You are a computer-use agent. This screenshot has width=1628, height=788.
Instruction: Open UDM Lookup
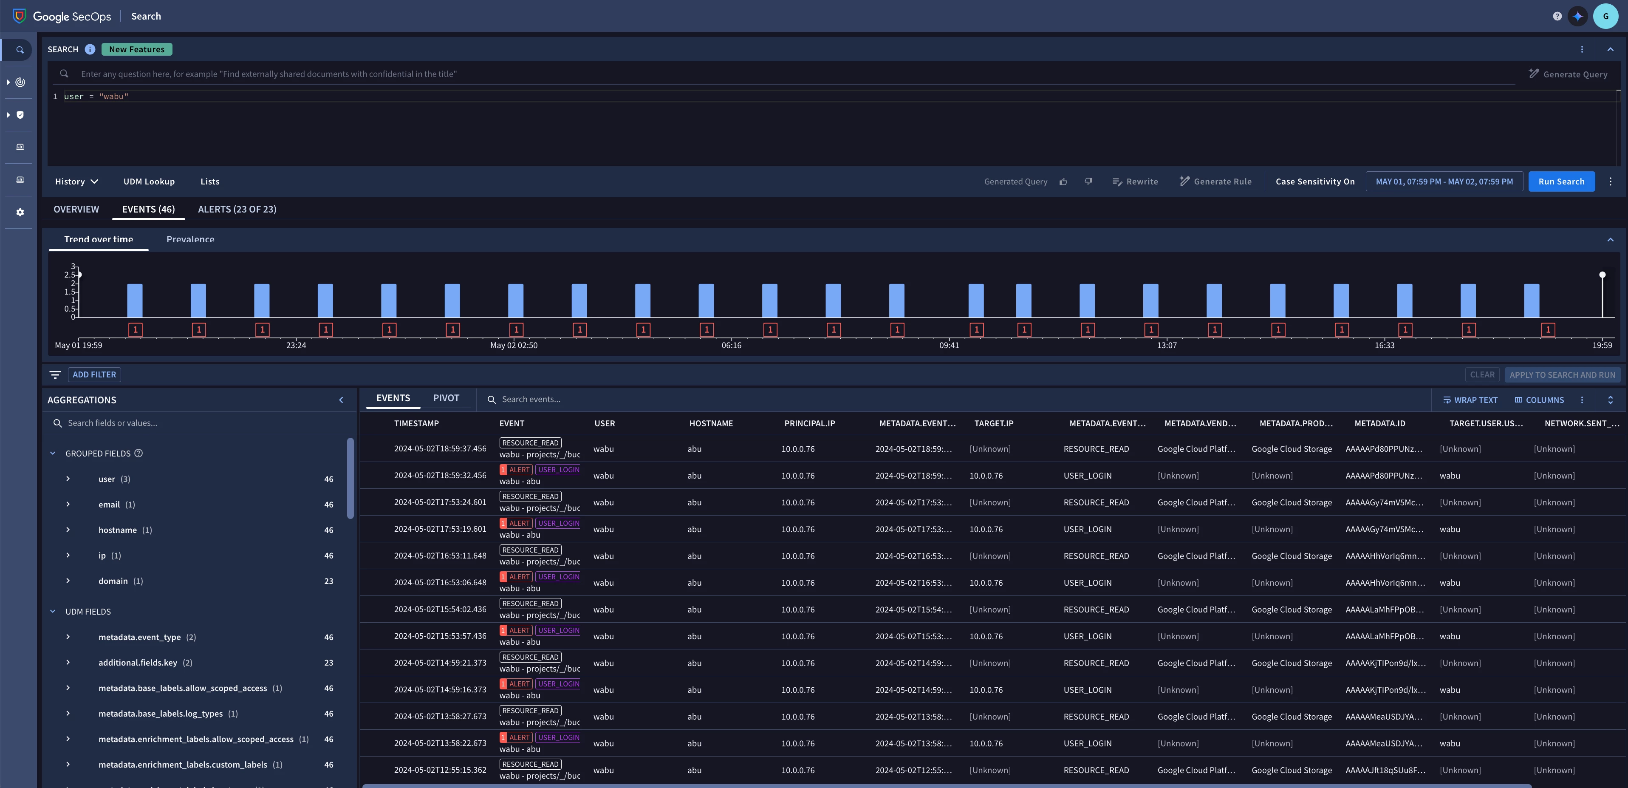(x=149, y=182)
